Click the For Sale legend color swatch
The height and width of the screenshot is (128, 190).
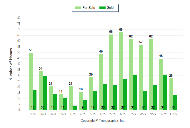point(79,8)
